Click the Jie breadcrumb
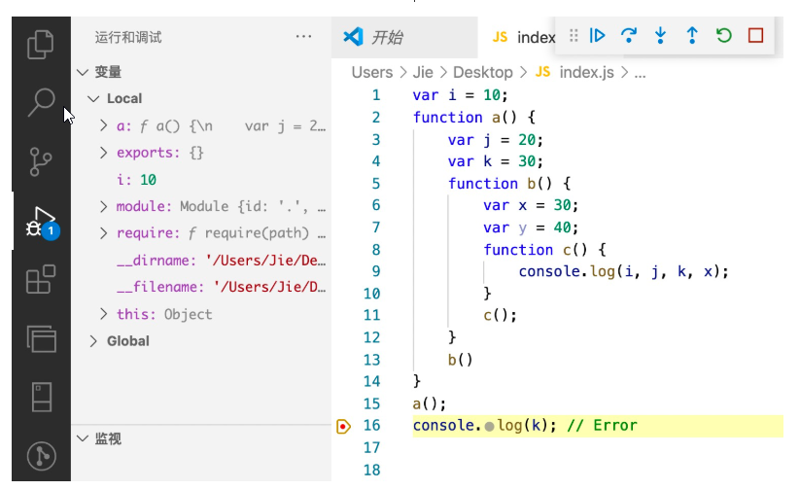 tap(423, 73)
